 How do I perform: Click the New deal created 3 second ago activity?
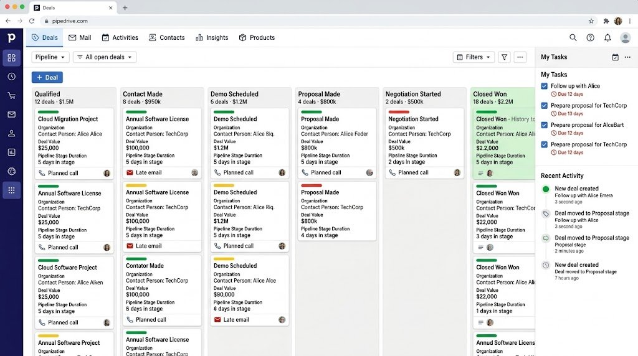click(585, 195)
